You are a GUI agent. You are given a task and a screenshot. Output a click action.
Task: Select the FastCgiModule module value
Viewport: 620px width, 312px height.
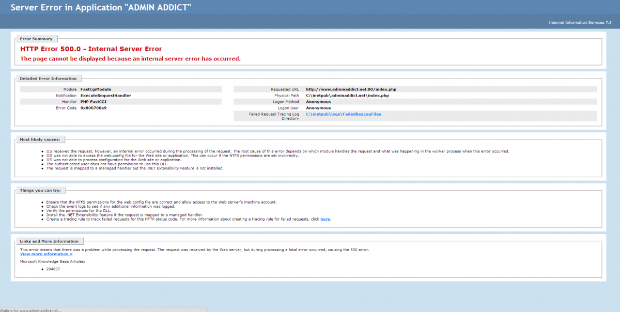click(x=96, y=89)
